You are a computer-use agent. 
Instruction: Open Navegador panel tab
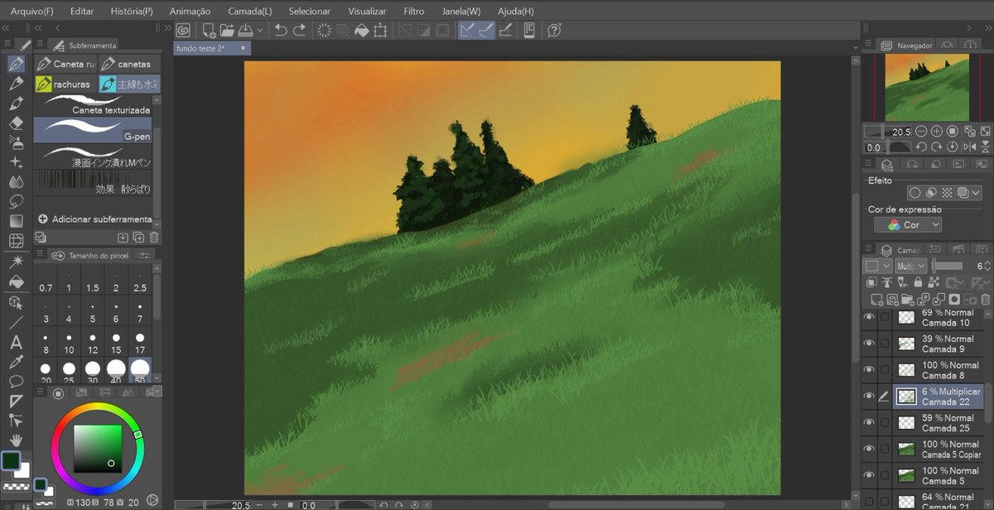coord(905,46)
